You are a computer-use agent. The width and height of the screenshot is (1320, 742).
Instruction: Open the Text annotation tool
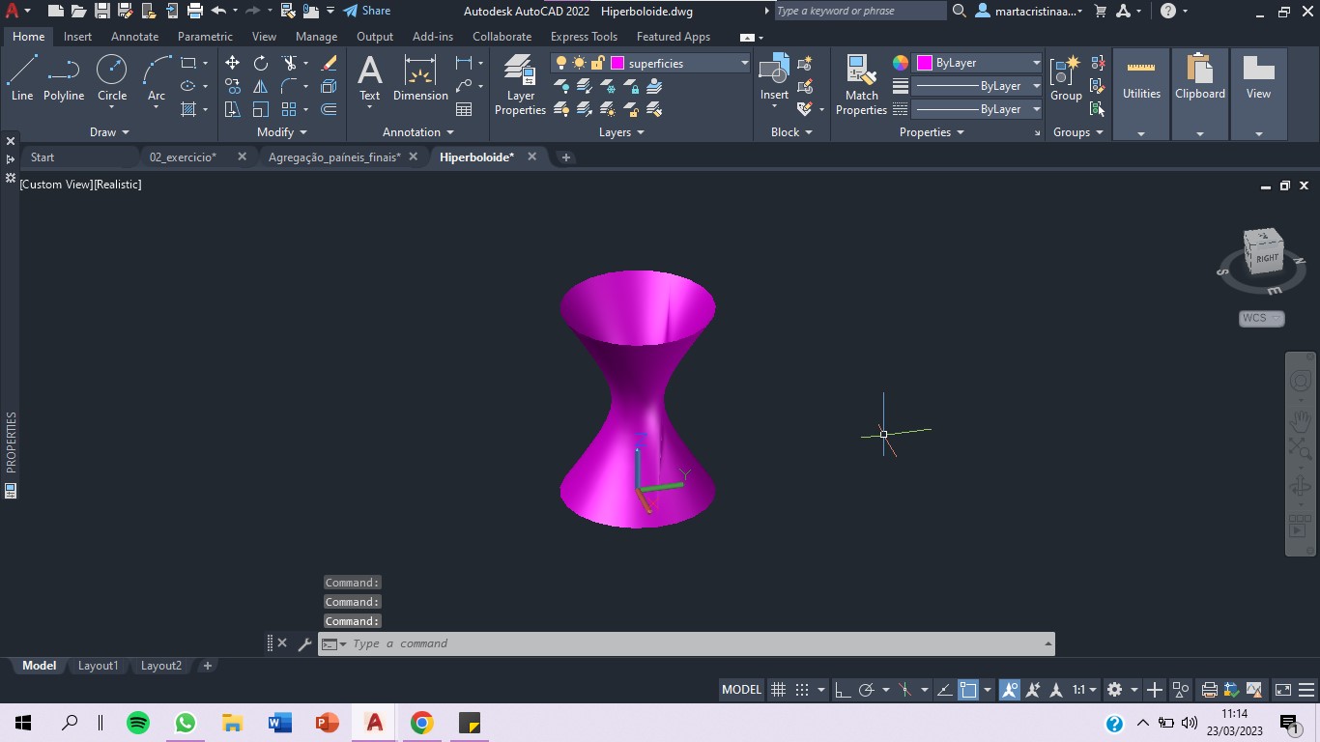370,78
